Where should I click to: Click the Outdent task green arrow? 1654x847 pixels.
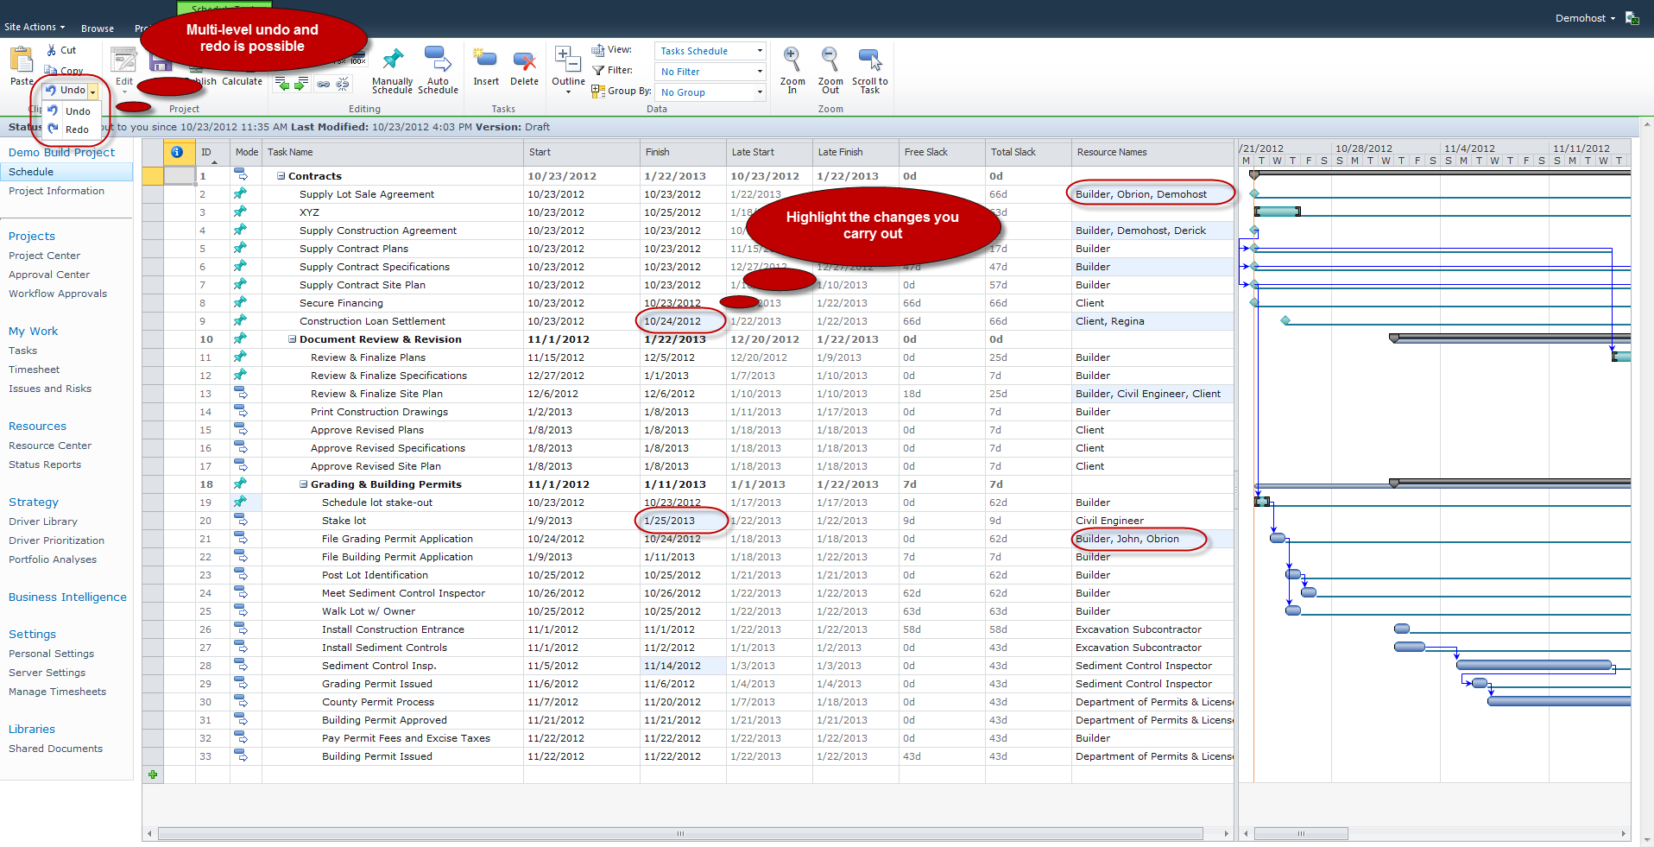coord(282,84)
